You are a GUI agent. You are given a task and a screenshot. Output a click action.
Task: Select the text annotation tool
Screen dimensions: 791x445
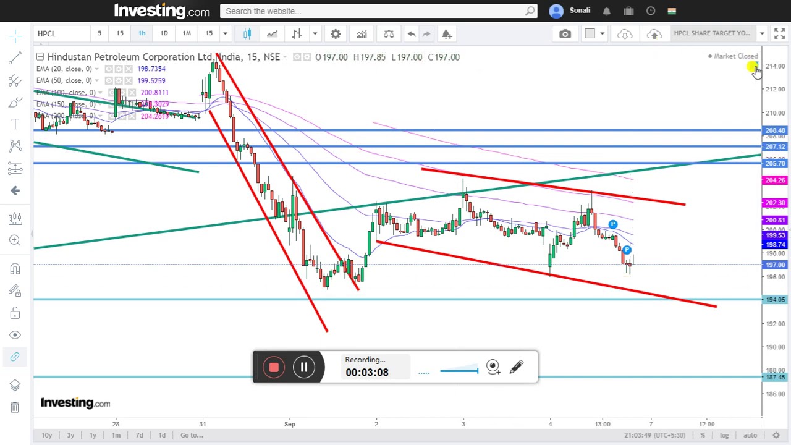click(15, 124)
